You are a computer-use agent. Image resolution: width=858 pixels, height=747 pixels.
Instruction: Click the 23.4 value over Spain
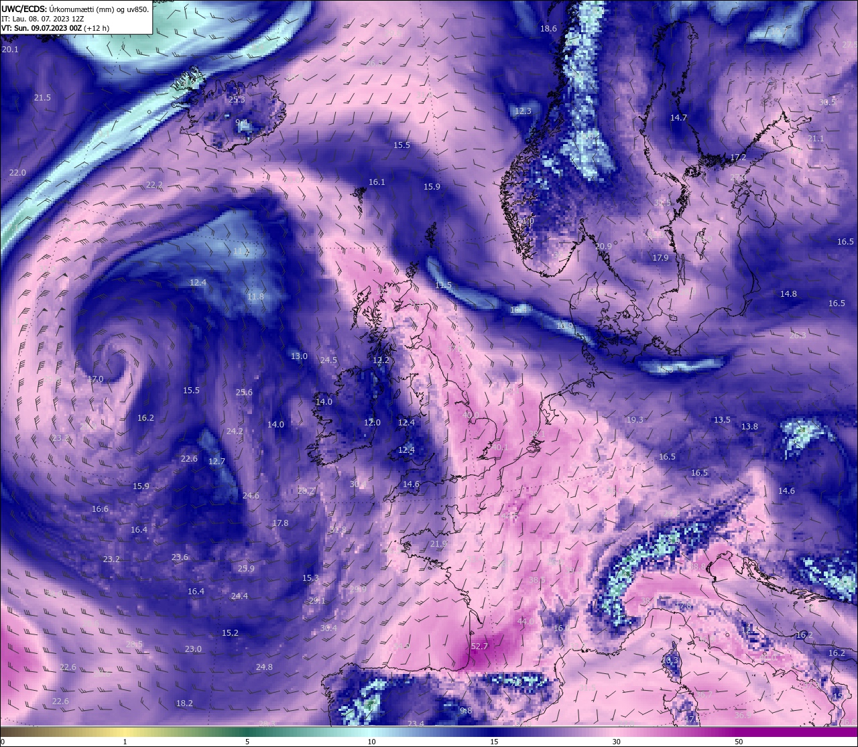(x=416, y=724)
